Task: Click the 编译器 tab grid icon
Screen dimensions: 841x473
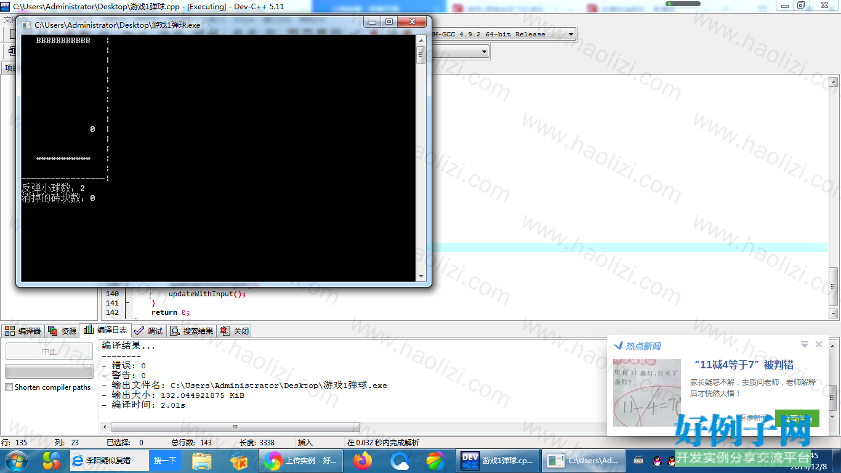Action: 10,331
